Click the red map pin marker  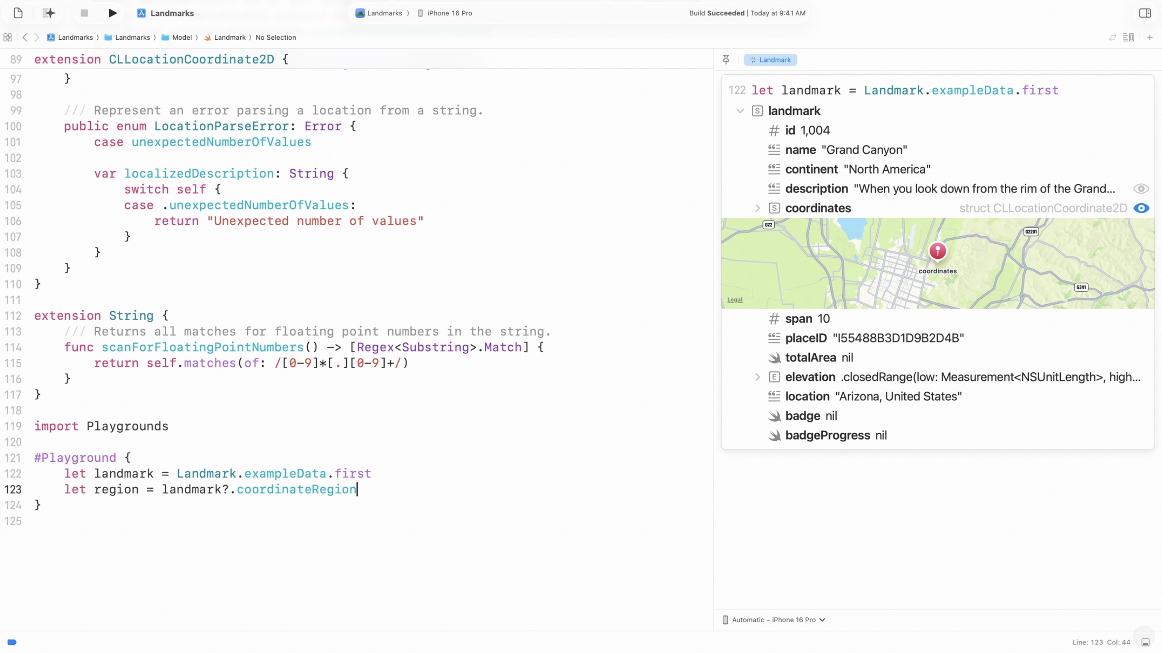937,251
